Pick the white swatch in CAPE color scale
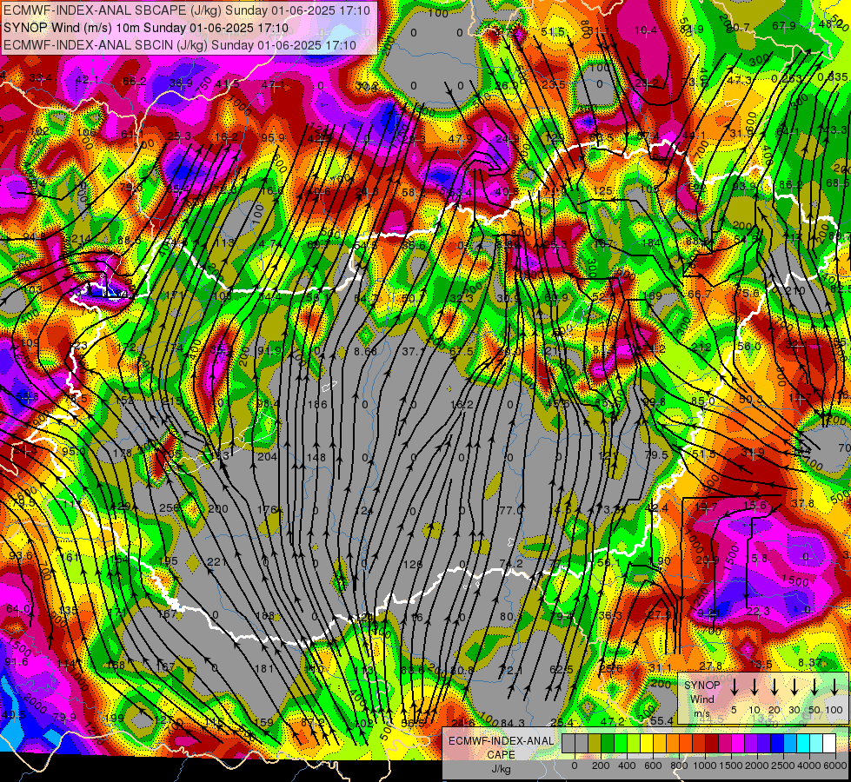 [x=829, y=744]
